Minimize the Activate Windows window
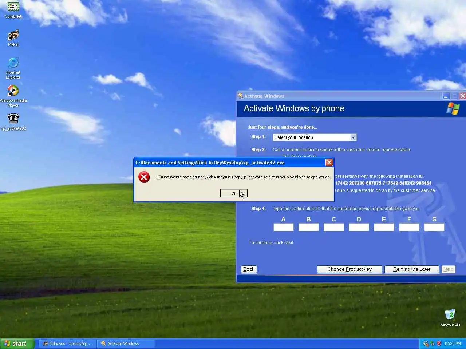466x349 pixels. [x=446, y=96]
